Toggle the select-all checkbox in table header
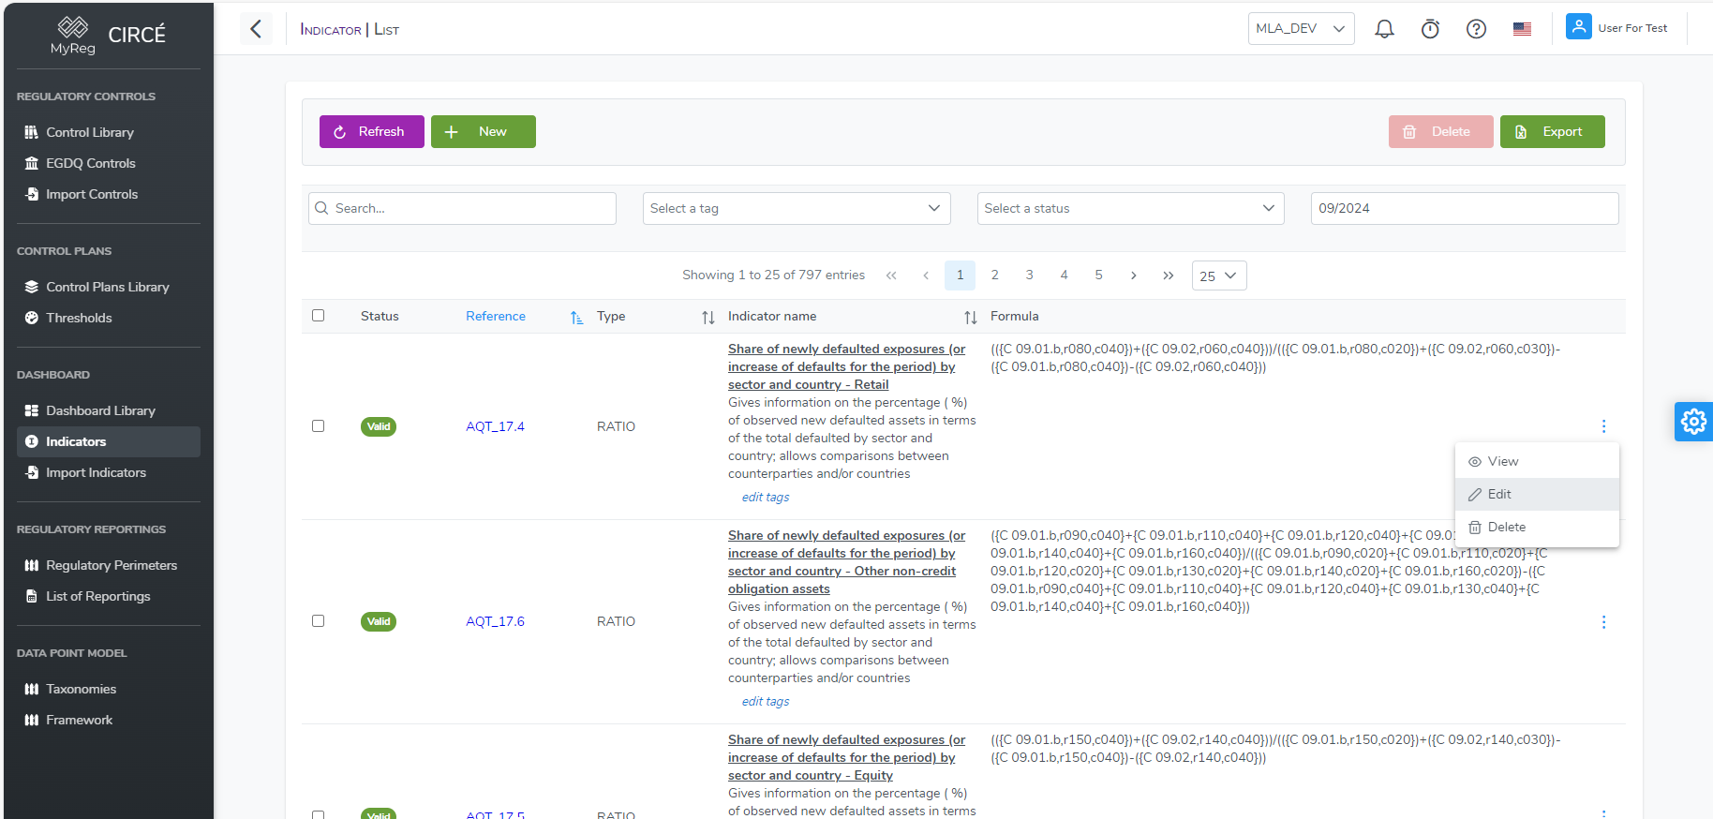The image size is (1713, 819). click(319, 316)
